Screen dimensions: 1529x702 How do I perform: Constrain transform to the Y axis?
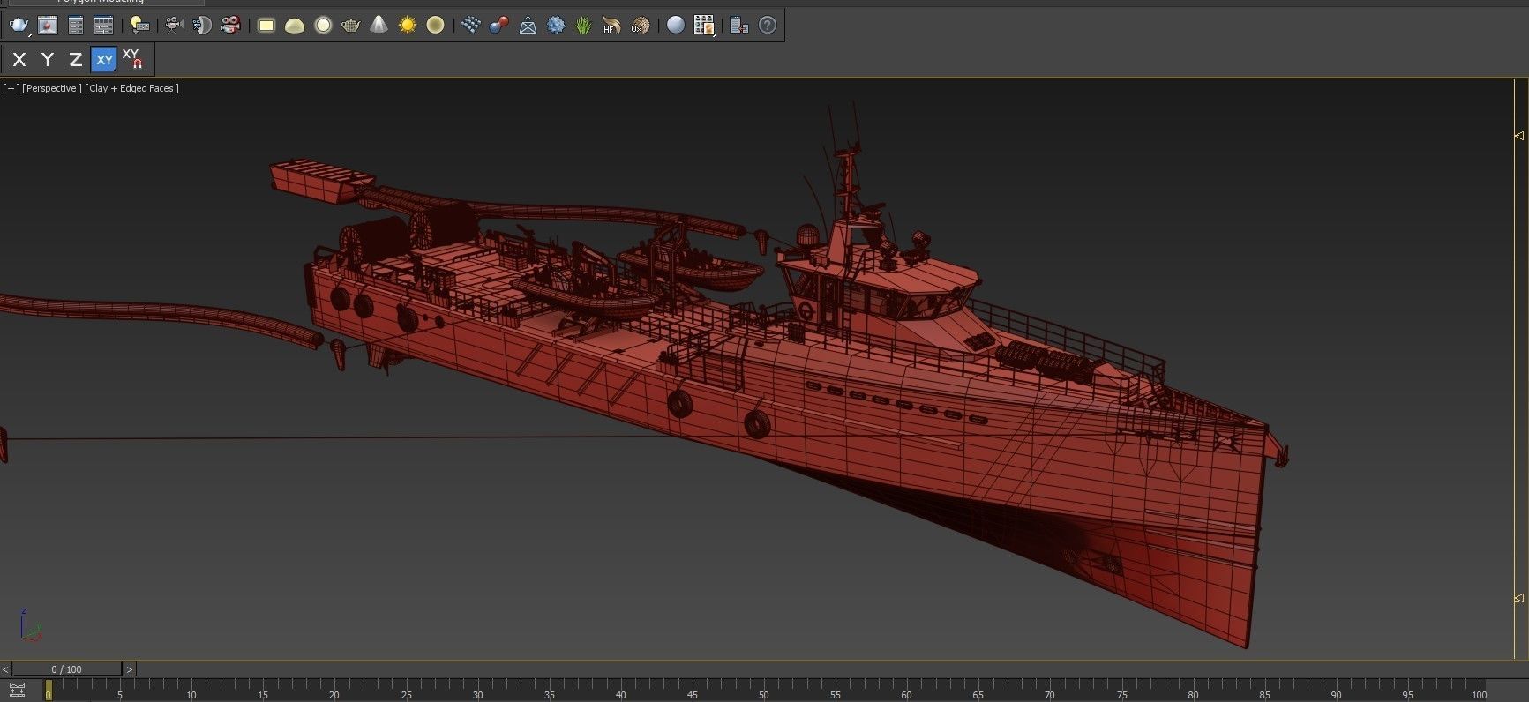click(x=48, y=60)
